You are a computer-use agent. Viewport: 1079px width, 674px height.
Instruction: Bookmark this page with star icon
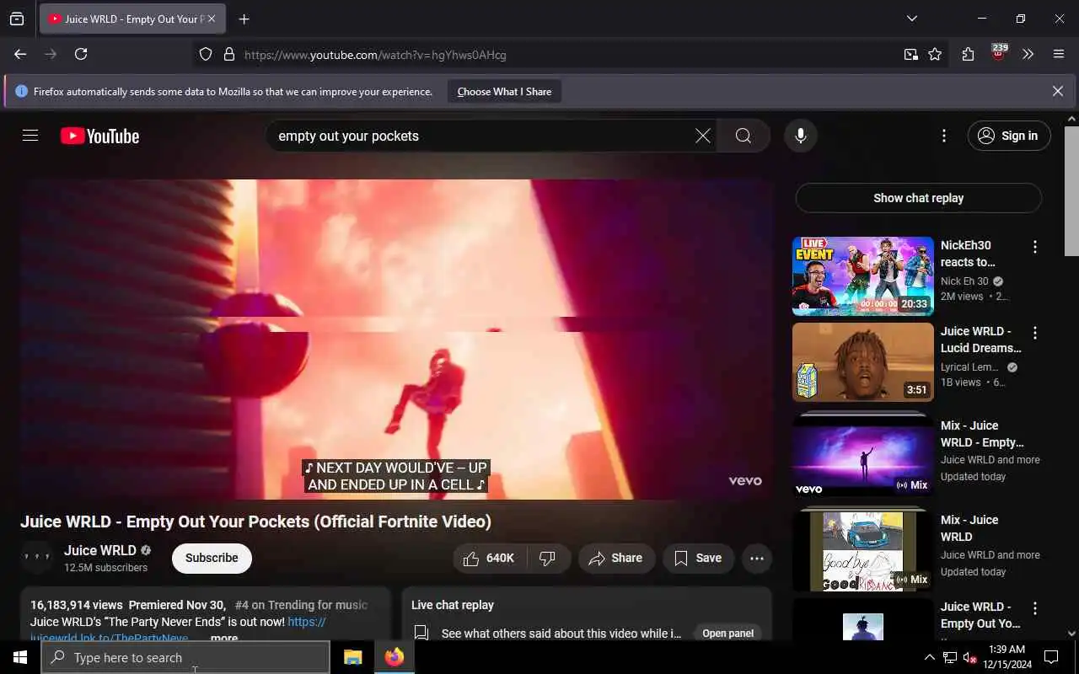click(x=935, y=55)
